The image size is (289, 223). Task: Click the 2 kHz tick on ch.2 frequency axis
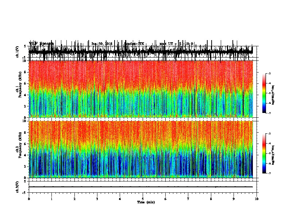tap(25, 167)
